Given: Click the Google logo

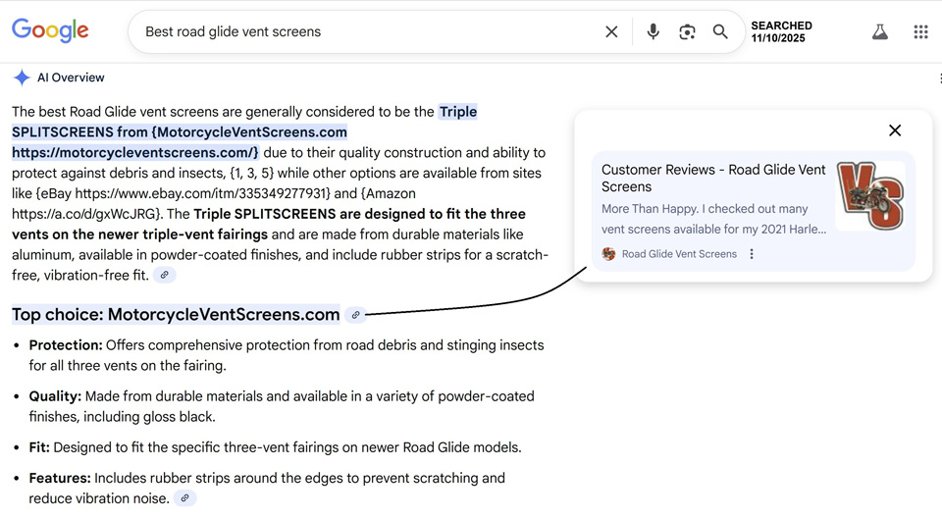Looking at the screenshot, I should coord(50,30).
